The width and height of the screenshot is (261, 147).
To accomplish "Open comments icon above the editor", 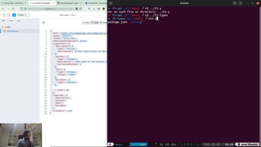I will point(44,23).
